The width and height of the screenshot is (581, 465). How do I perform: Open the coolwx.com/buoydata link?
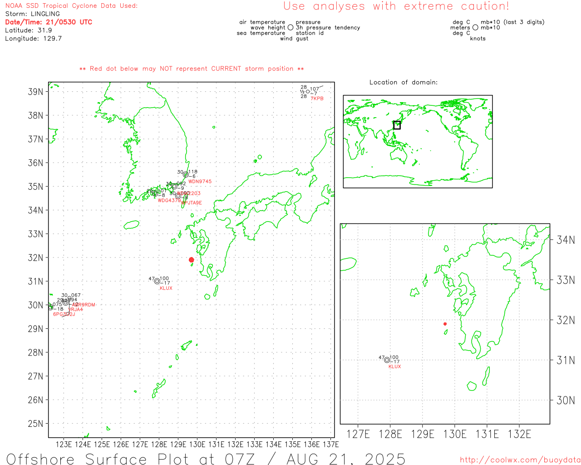(x=520, y=460)
